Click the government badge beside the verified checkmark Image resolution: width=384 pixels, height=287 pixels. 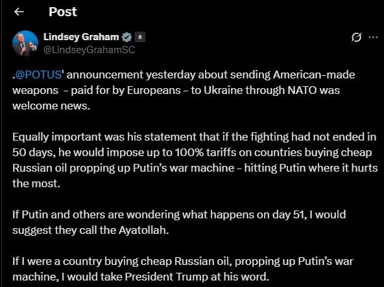(140, 37)
